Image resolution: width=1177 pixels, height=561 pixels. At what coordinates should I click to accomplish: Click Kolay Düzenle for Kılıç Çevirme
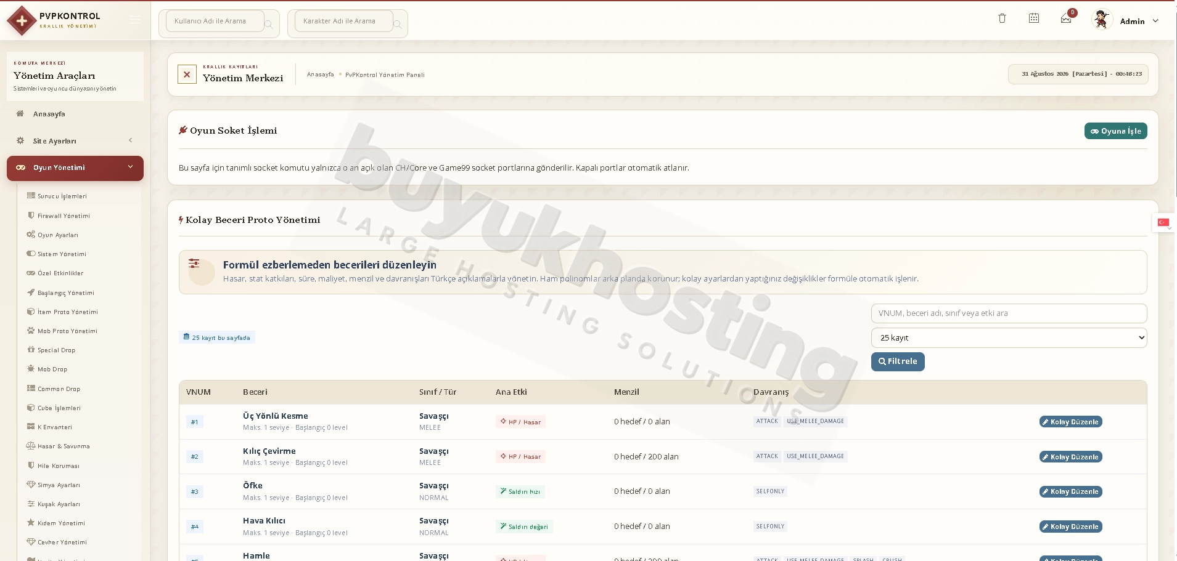[x=1071, y=457]
